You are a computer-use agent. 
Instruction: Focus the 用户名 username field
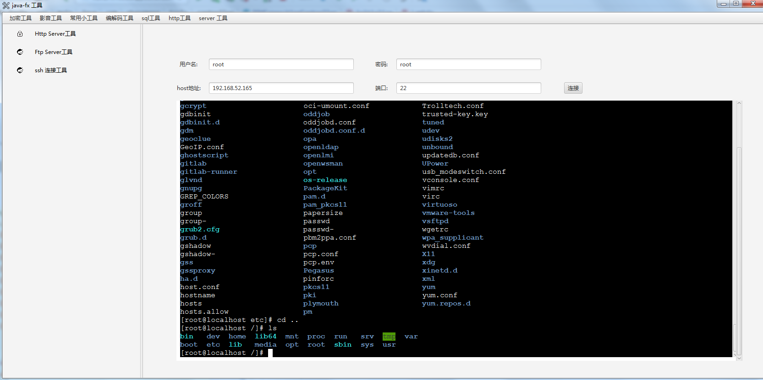tap(281, 64)
